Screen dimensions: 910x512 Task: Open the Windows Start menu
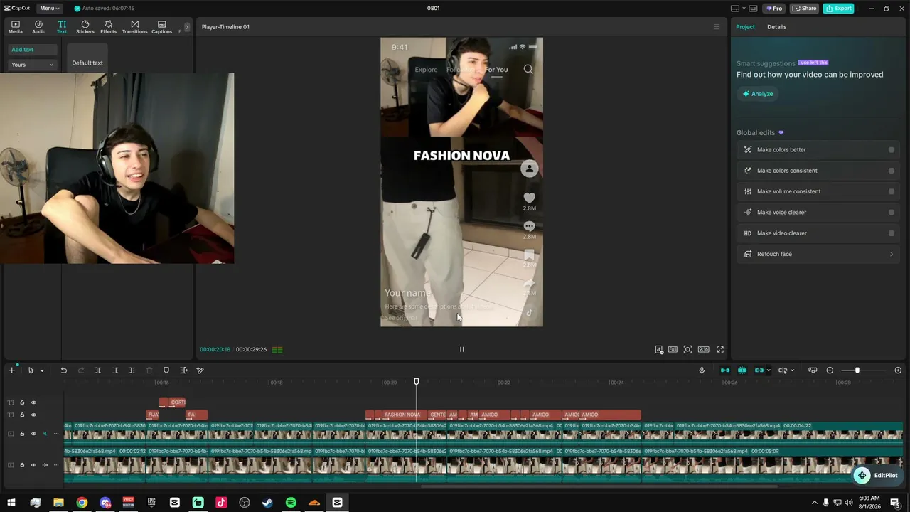click(11, 503)
